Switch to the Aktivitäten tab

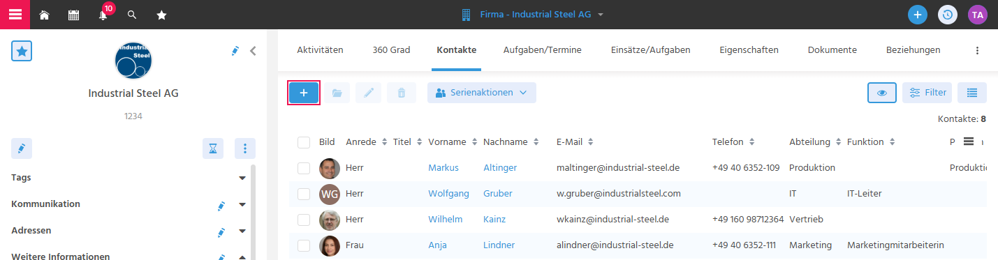pyautogui.click(x=320, y=50)
